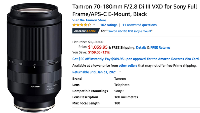Expand Returnable until Jan 31, 2021 chevron
Viewport: 200px width, 113px height.
click(x=120, y=72)
